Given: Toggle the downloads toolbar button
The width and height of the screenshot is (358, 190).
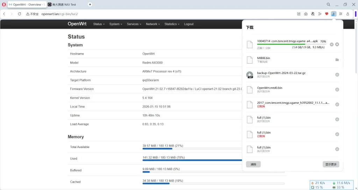Looking at the screenshot, I should pyautogui.click(x=334, y=14).
